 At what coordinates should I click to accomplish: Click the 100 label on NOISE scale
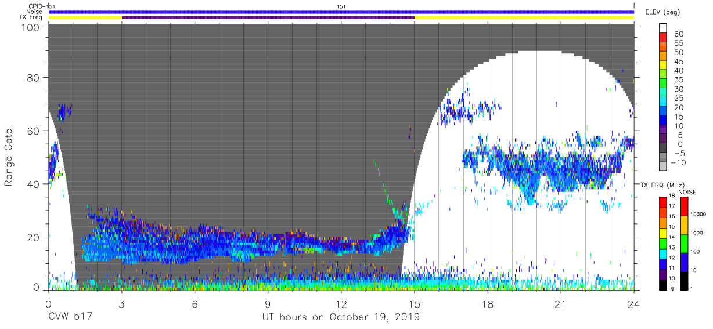(695, 251)
